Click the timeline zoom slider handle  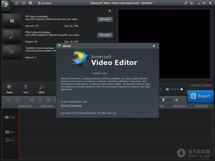tap(163, 100)
